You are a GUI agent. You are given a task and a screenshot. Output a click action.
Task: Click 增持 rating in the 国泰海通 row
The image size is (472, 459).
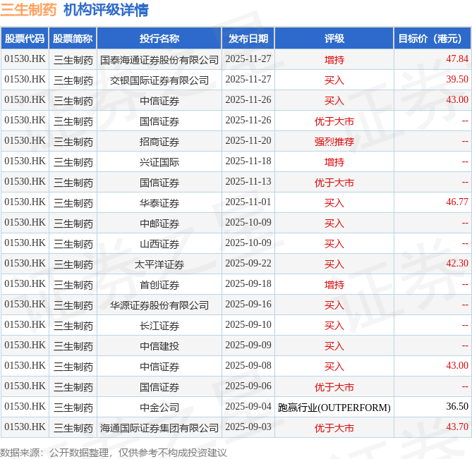click(334, 60)
